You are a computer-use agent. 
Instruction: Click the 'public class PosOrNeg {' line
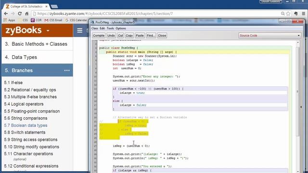click(x=118, y=48)
